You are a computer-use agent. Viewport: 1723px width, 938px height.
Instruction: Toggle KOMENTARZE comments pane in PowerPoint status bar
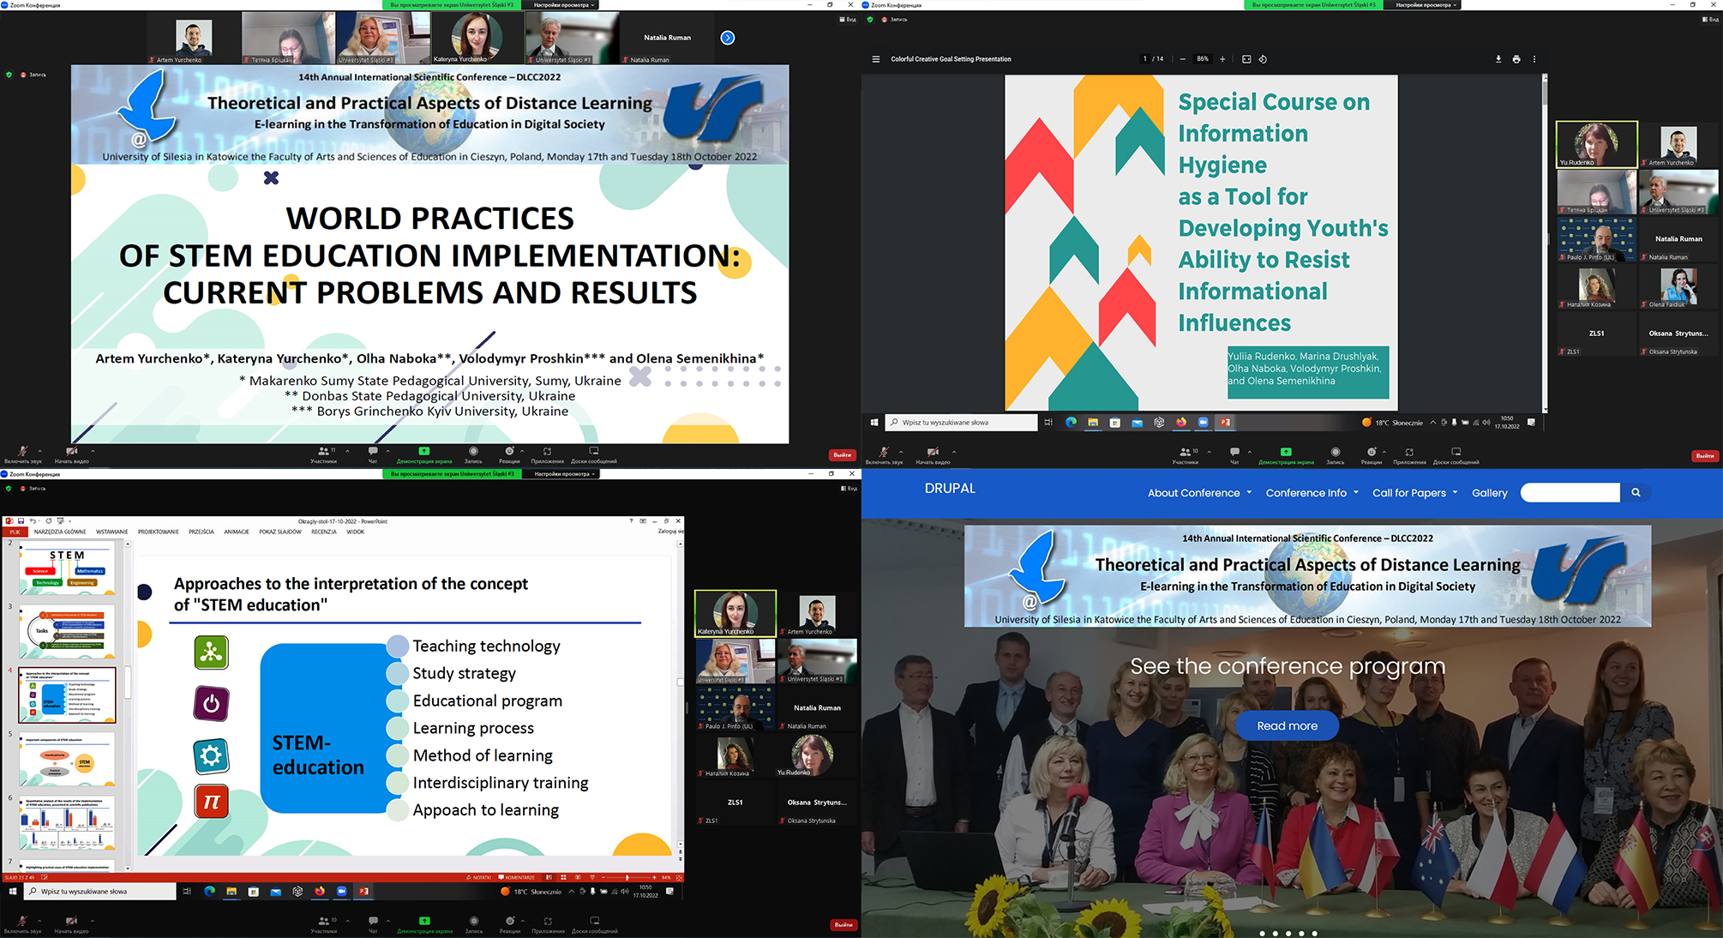(x=516, y=877)
